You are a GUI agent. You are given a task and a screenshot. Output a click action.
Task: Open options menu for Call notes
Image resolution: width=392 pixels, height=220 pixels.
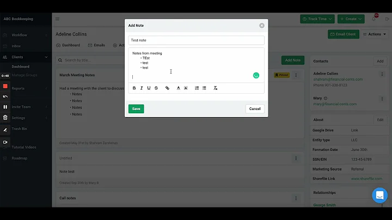(296, 198)
